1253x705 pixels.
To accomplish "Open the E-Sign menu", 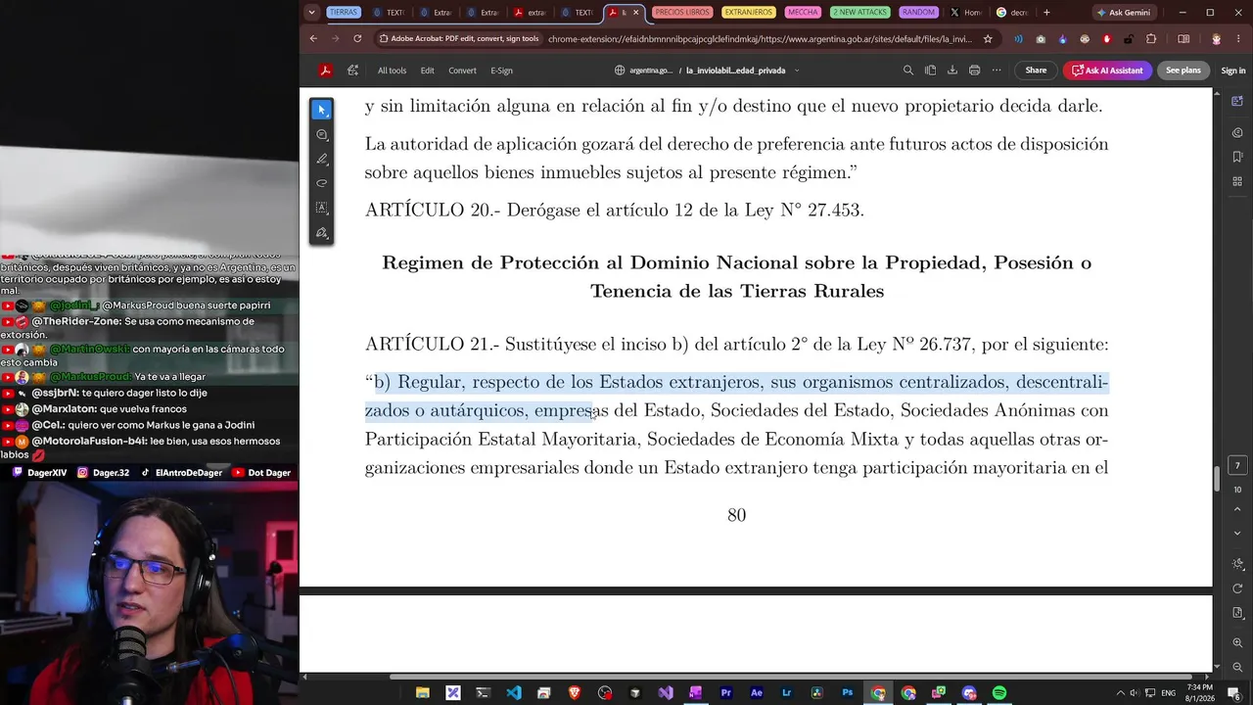I will point(501,70).
